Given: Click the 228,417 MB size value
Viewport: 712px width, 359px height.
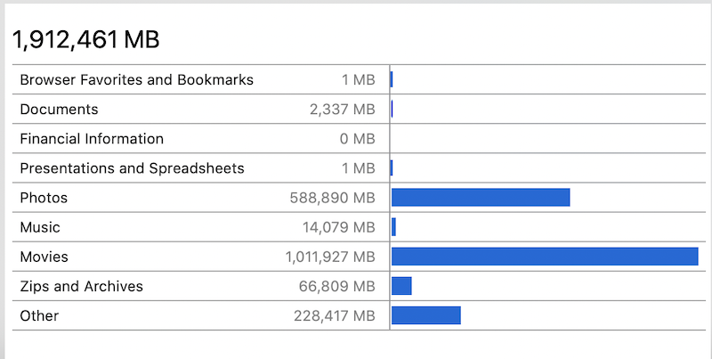Looking at the screenshot, I should coord(335,316).
